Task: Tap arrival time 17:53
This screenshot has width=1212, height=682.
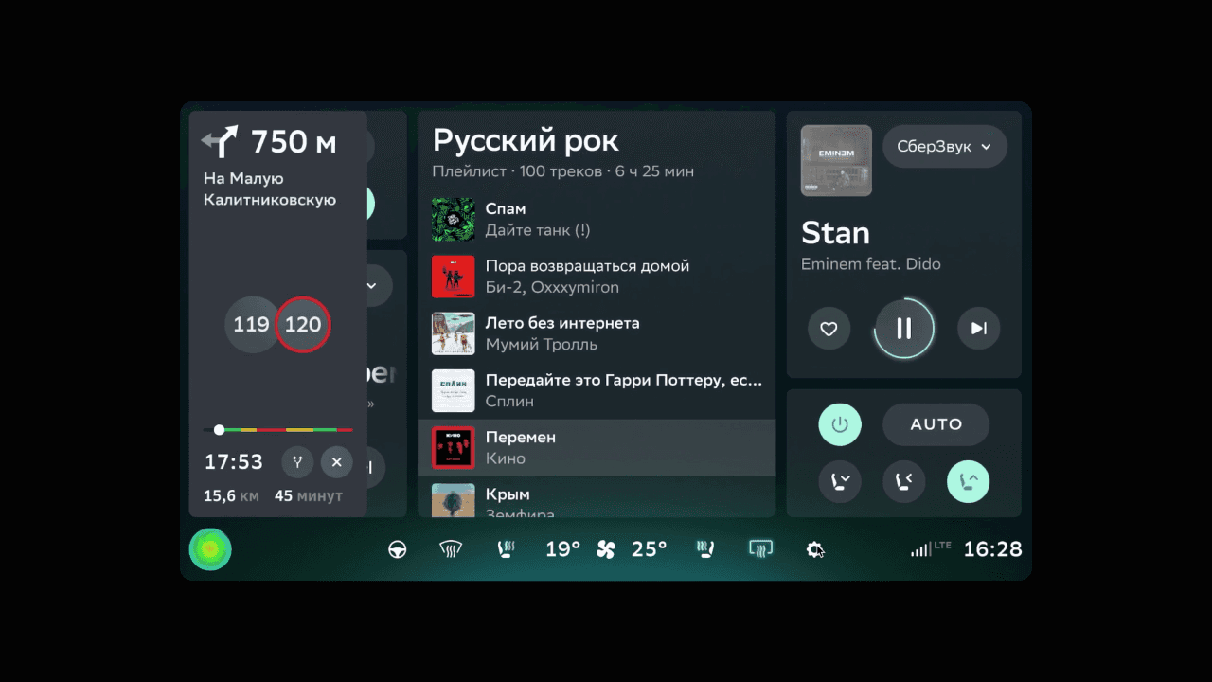Action: pyautogui.click(x=234, y=462)
